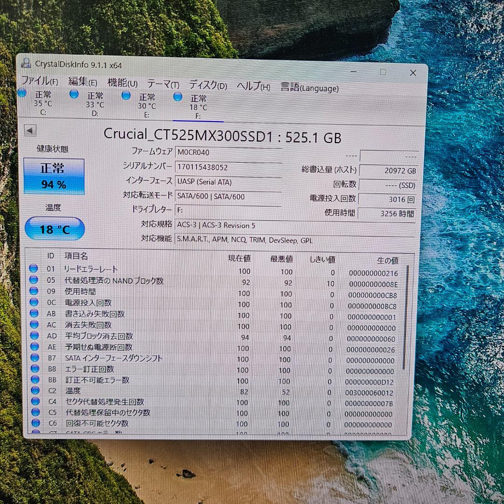Click total host writes value 20972 GB

[388, 171]
